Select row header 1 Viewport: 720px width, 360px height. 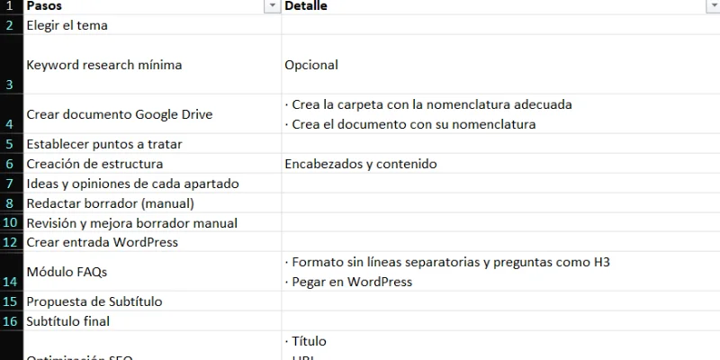[12, 7]
